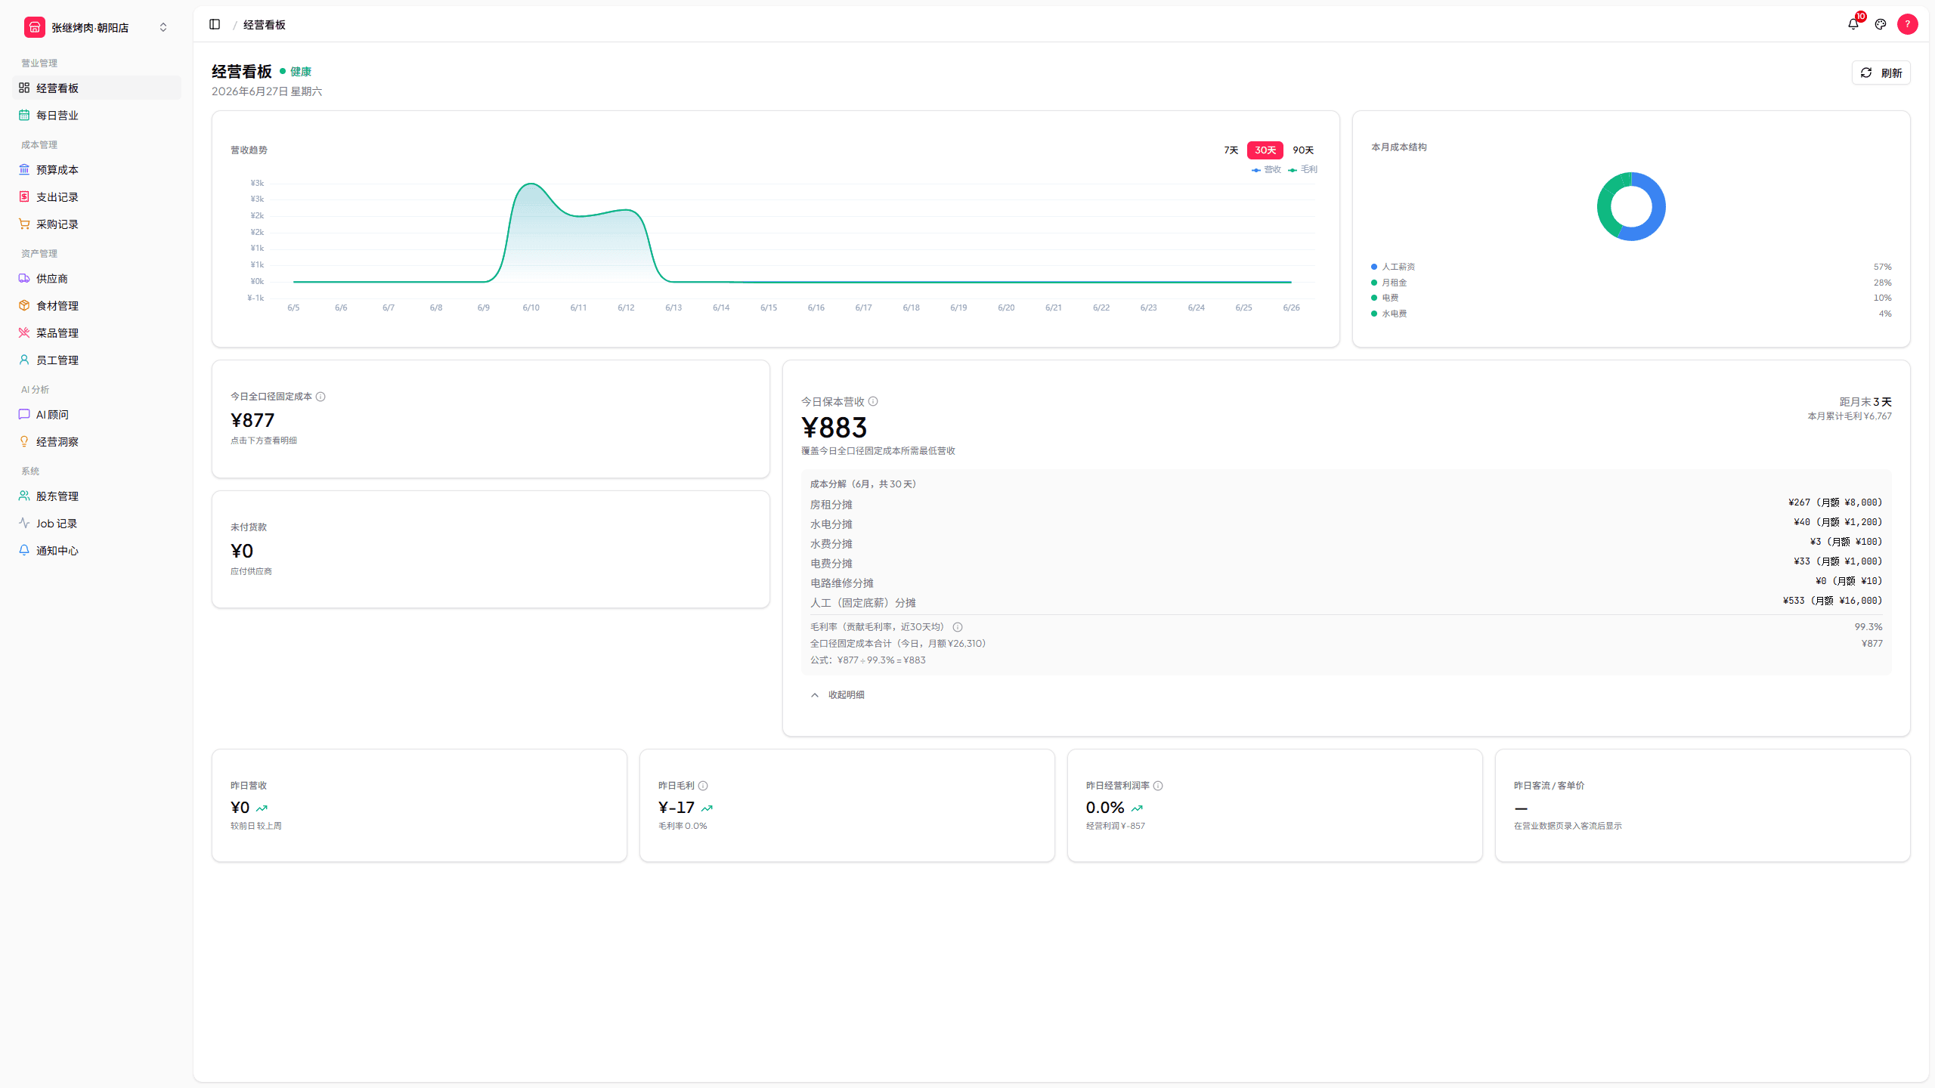Click the 健康 status indicator
The height and width of the screenshot is (1088, 1935).
296,72
